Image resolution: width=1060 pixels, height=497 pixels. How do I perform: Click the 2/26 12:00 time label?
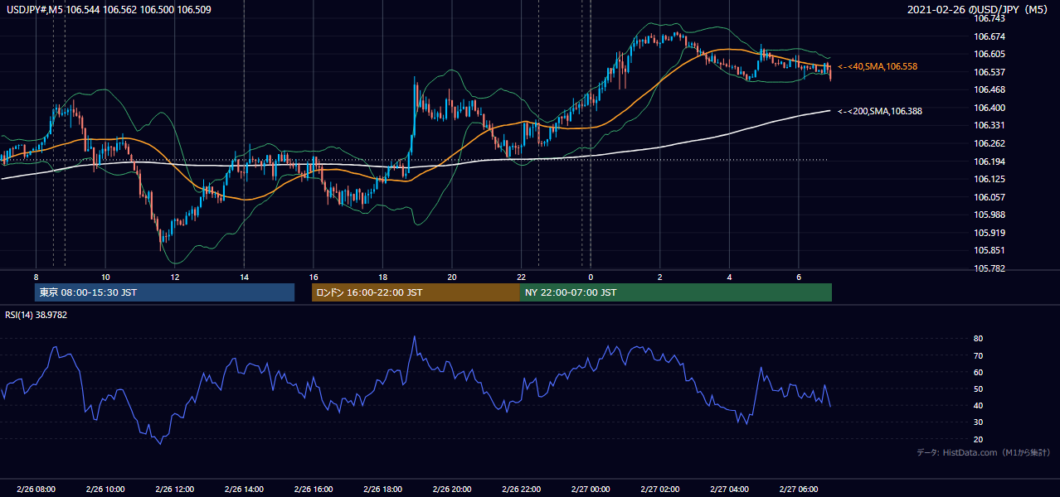point(174,490)
